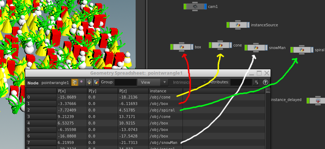Open the Geometry Spreadsheet help button

tap(265, 82)
